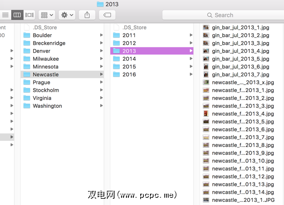Click the 2016 folder icon
The image size is (284, 205).
coord(116,74)
